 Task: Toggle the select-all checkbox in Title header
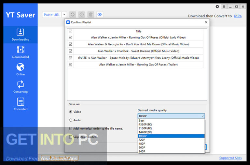[70, 31]
